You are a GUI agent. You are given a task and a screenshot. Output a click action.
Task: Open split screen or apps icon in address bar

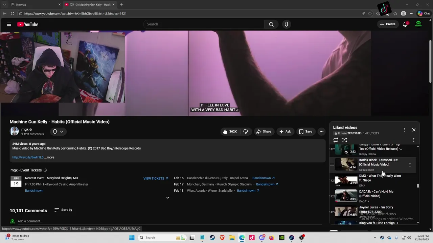364,13
